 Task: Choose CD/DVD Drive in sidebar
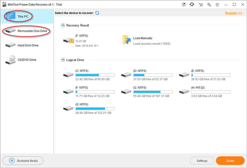pyautogui.click(x=27, y=60)
